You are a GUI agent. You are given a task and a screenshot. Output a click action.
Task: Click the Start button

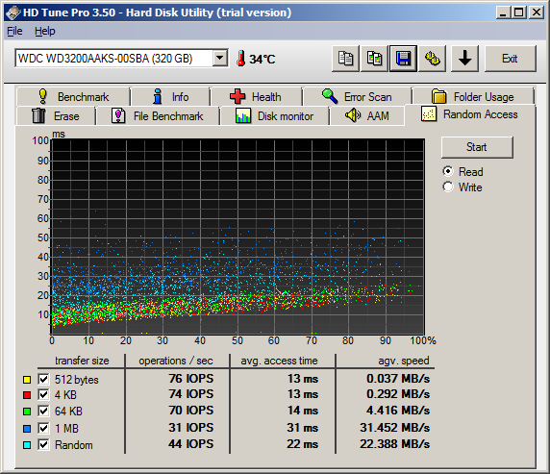tap(477, 147)
